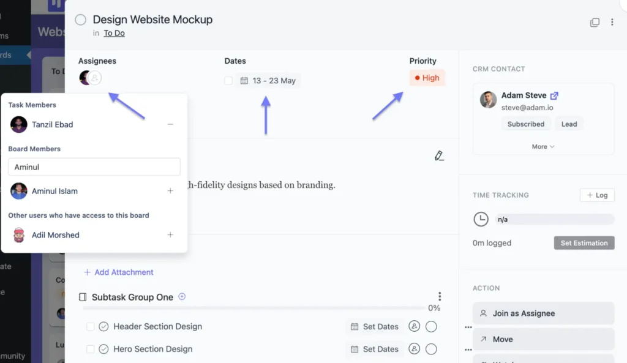Assign user to Header Section Design subtask

click(415, 327)
